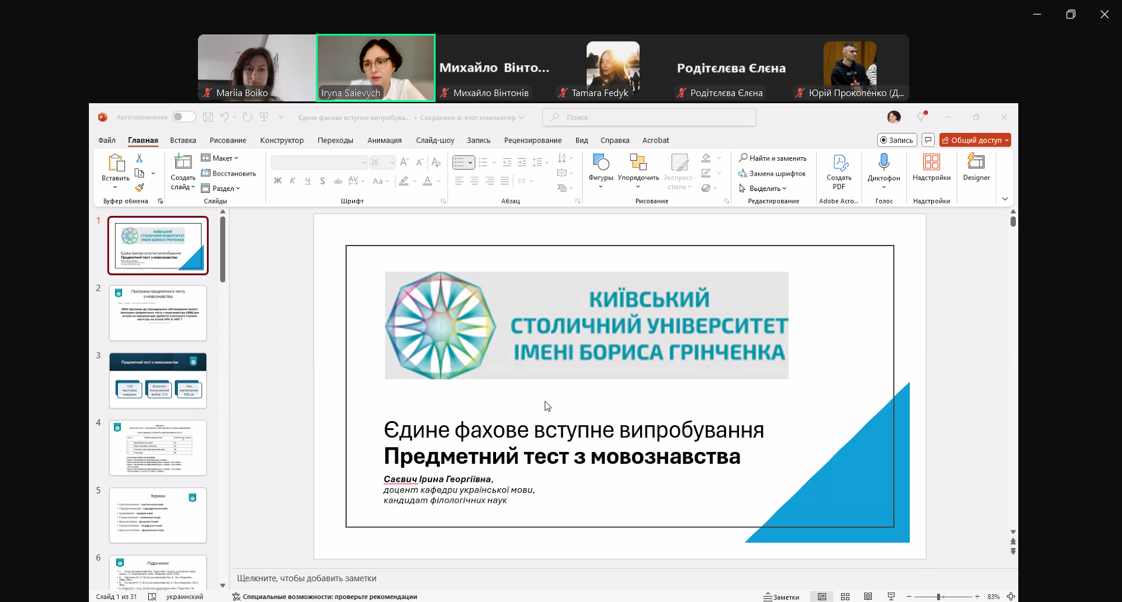
Task: Toggle the Notes (Заметки) pane
Action: click(781, 597)
